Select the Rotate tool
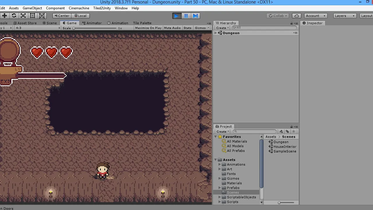 tap(14, 16)
